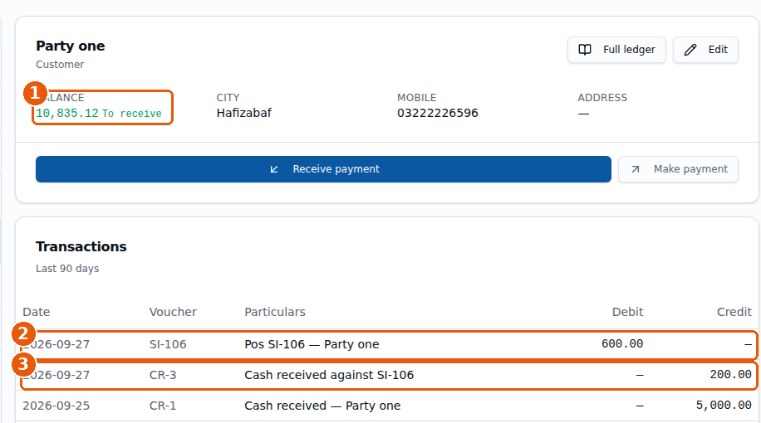The width and height of the screenshot is (761, 423).
Task: Open voucher CR-3
Action: [163, 375]
